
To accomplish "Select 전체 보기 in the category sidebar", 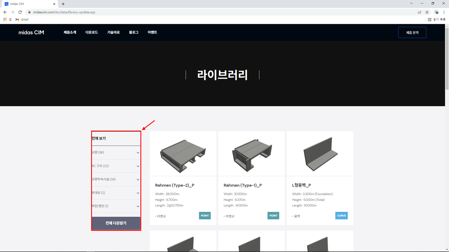I will click(x=99, y=138).
